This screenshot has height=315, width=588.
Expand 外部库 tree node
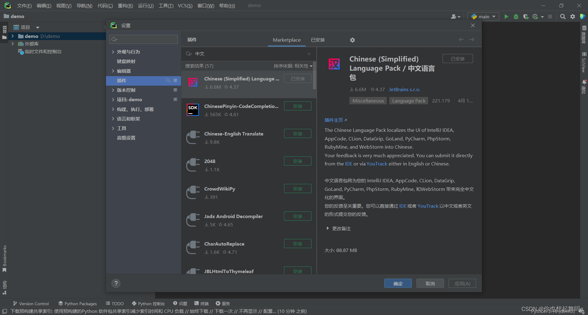pos(13,44)
